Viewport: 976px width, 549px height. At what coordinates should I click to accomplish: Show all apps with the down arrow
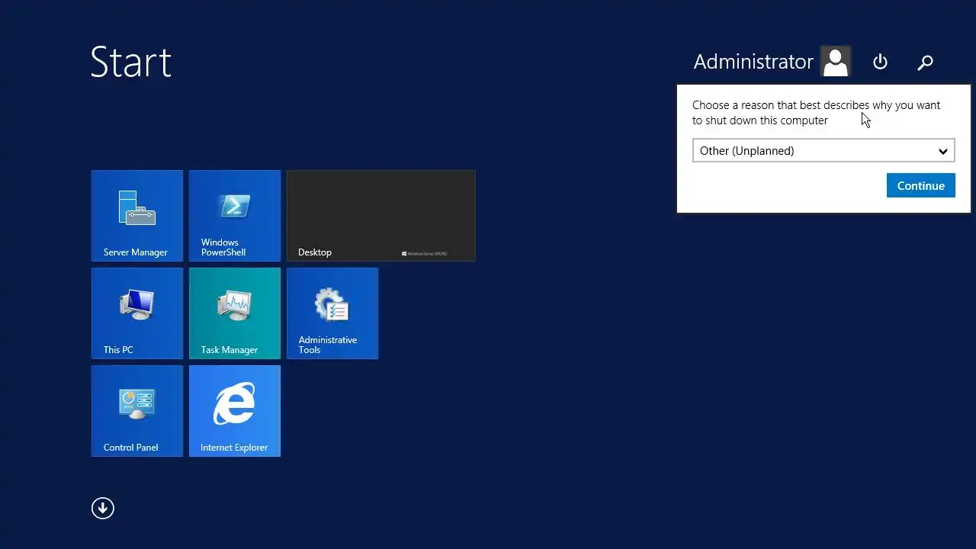point(103,509)
